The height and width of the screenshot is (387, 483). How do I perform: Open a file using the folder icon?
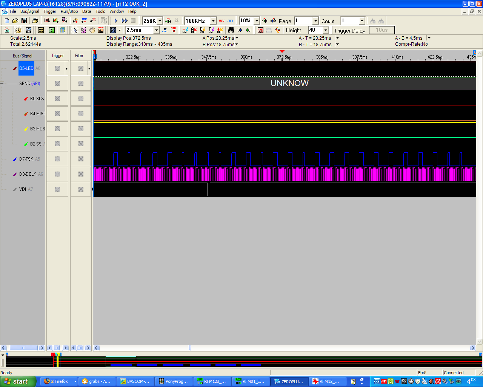(15, 21)
